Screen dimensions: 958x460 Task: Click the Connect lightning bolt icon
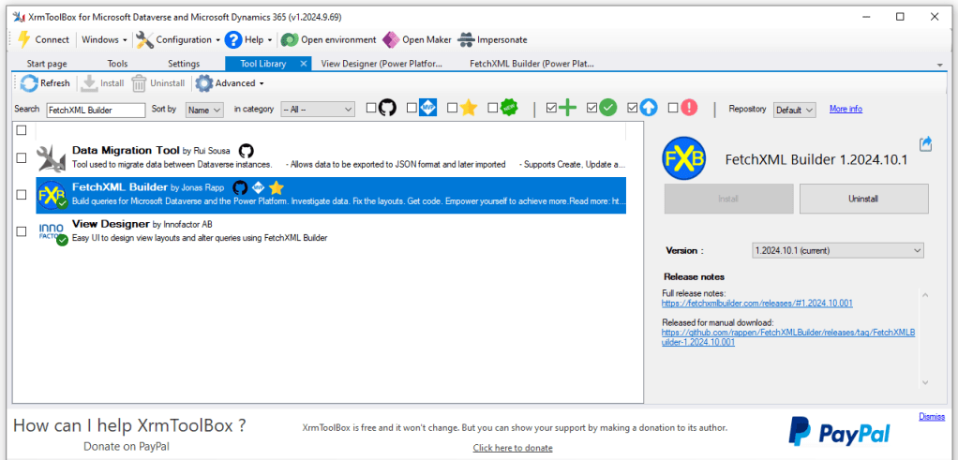(24, 39)
